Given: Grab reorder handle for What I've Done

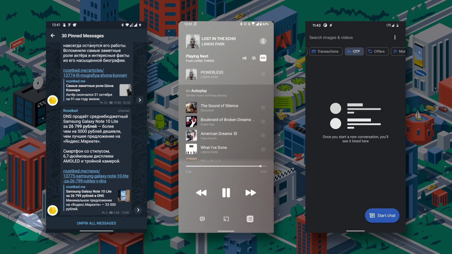Looking at the screenshot, I should click(263, 149).
